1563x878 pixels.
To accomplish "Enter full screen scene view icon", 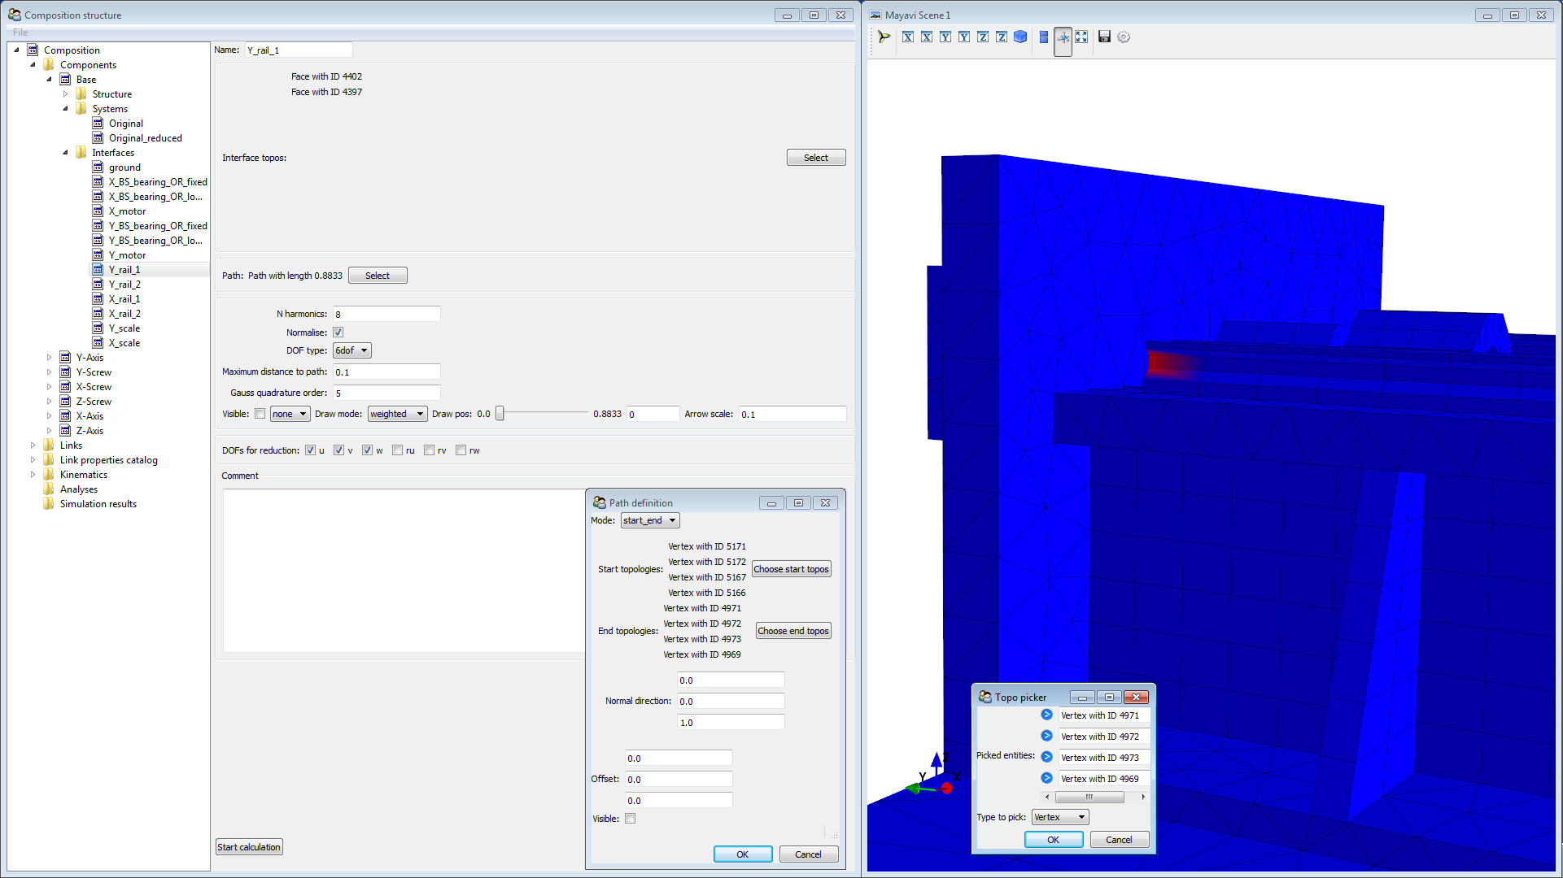I will 1081,37.
